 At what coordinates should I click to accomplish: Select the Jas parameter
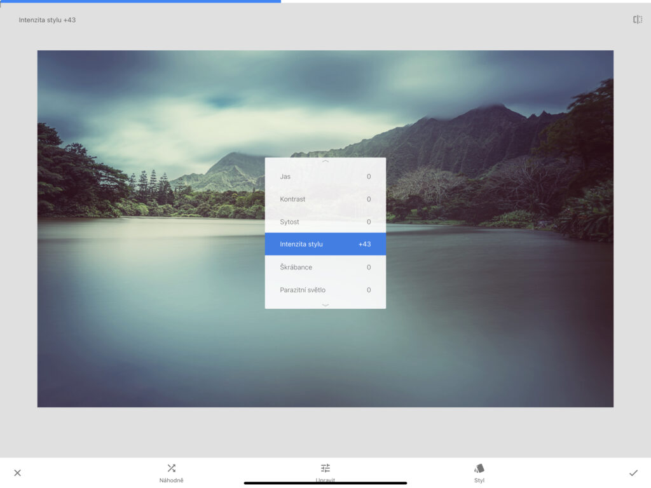325,176
